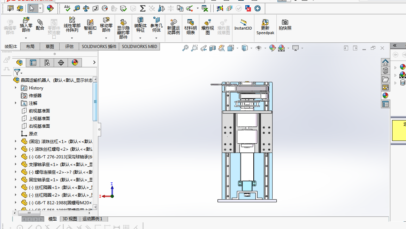The image size is (406, 229).
Task: Click the feature tree vertical scrollbar
Action: (95, 102)
